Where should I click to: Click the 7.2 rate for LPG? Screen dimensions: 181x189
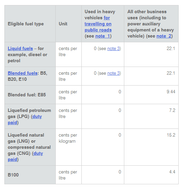click(172, 110)
